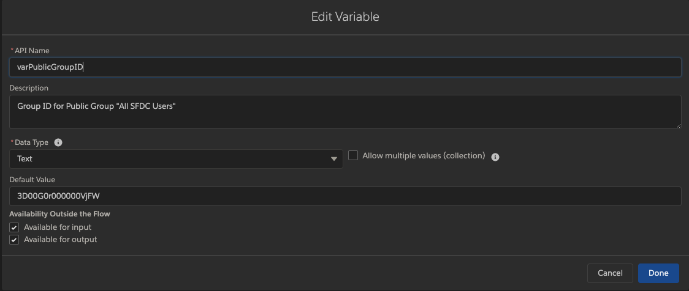Viewport: 689px width, 291px height.
Task: Click the Data Type field label
Action: (31, 142)
